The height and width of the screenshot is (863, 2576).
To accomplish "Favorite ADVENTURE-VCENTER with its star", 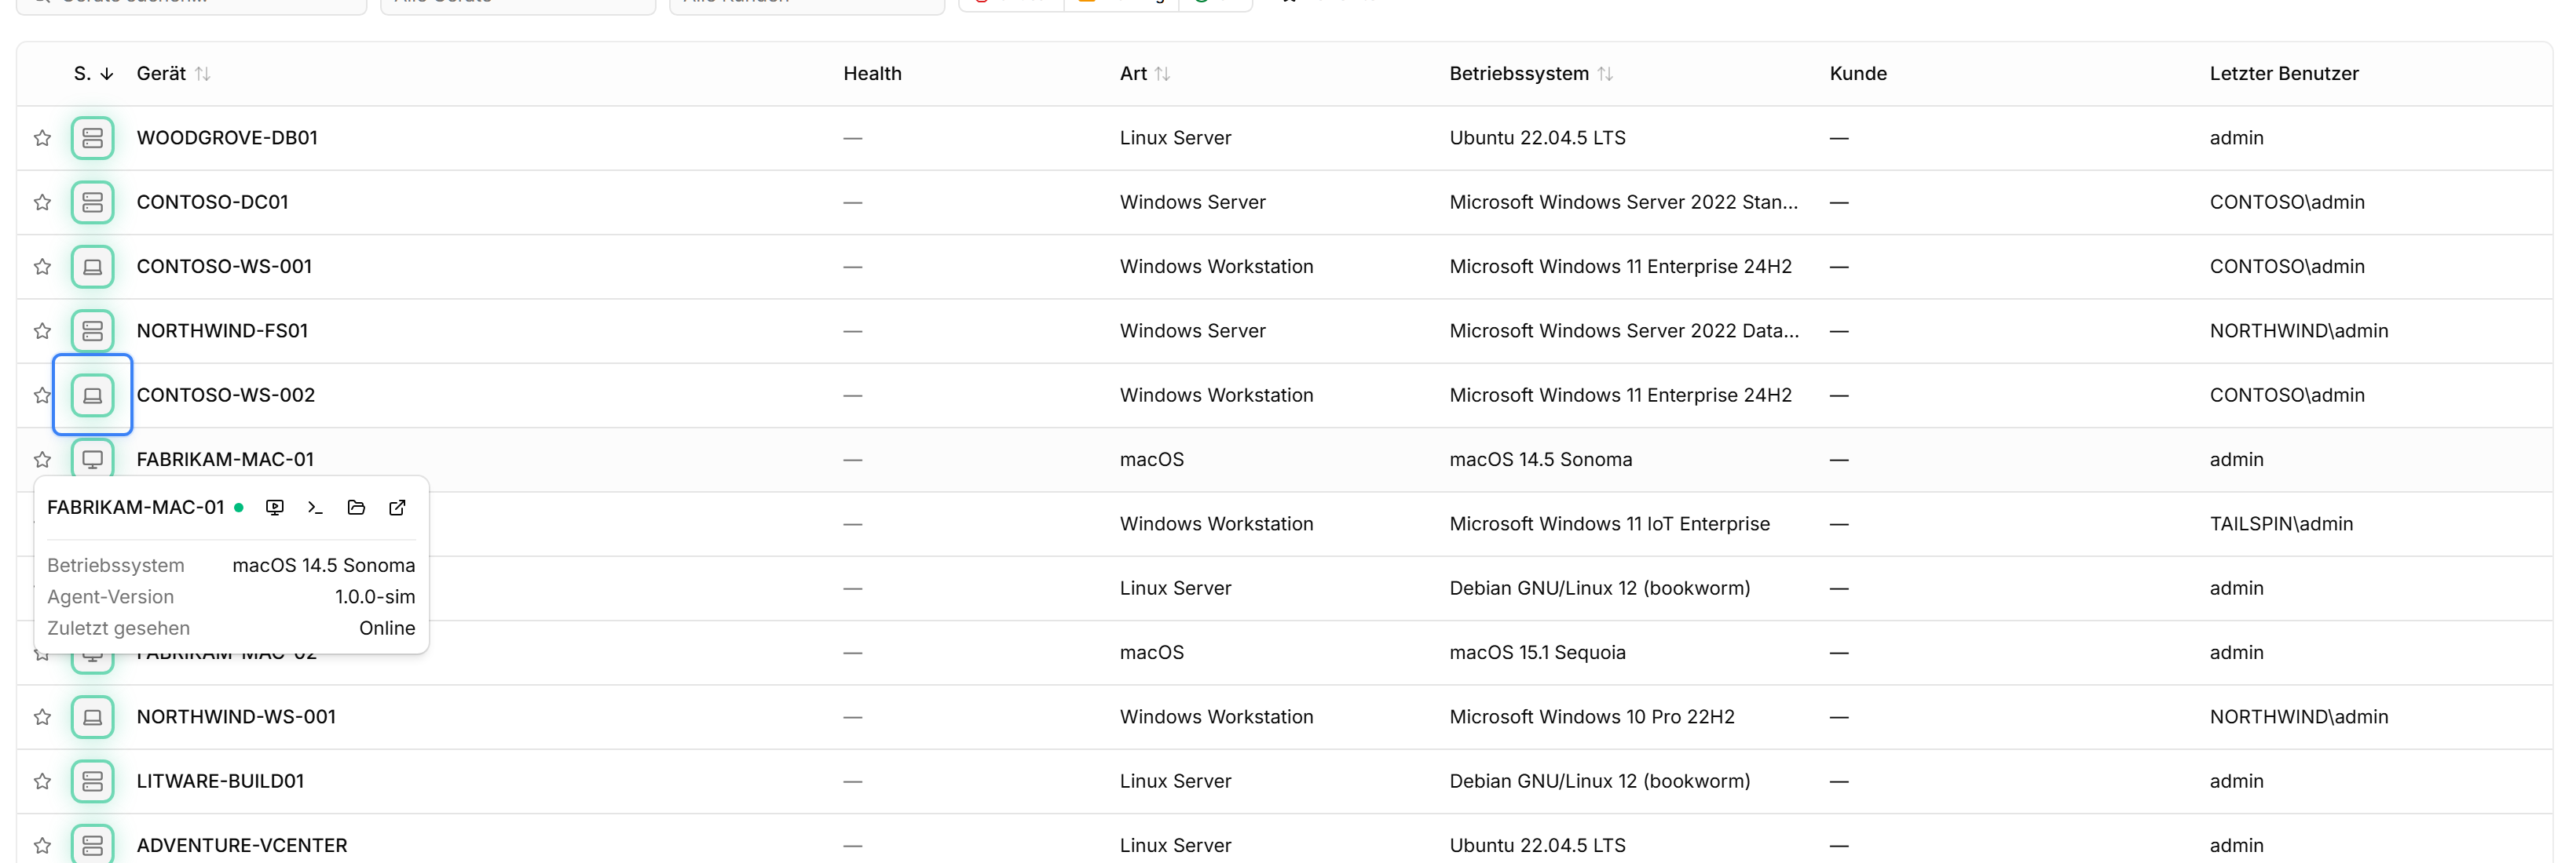I will coord(42,845).
